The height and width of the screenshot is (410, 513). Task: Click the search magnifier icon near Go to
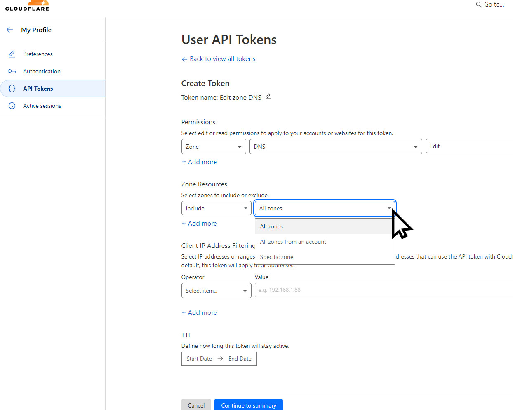tap(479, 5)
